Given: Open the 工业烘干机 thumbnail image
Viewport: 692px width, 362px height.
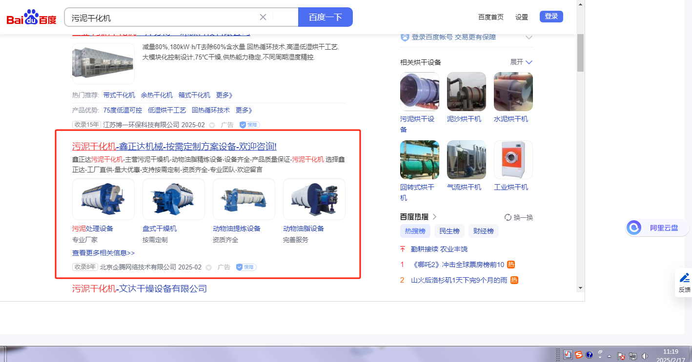Looking at the screenshot, I should [513, 160].
